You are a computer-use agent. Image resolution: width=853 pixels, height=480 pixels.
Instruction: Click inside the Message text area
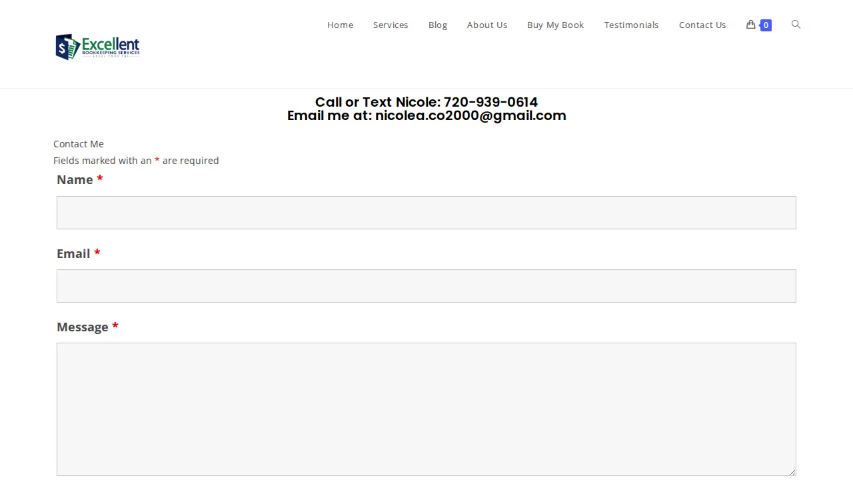click(426, 409)
